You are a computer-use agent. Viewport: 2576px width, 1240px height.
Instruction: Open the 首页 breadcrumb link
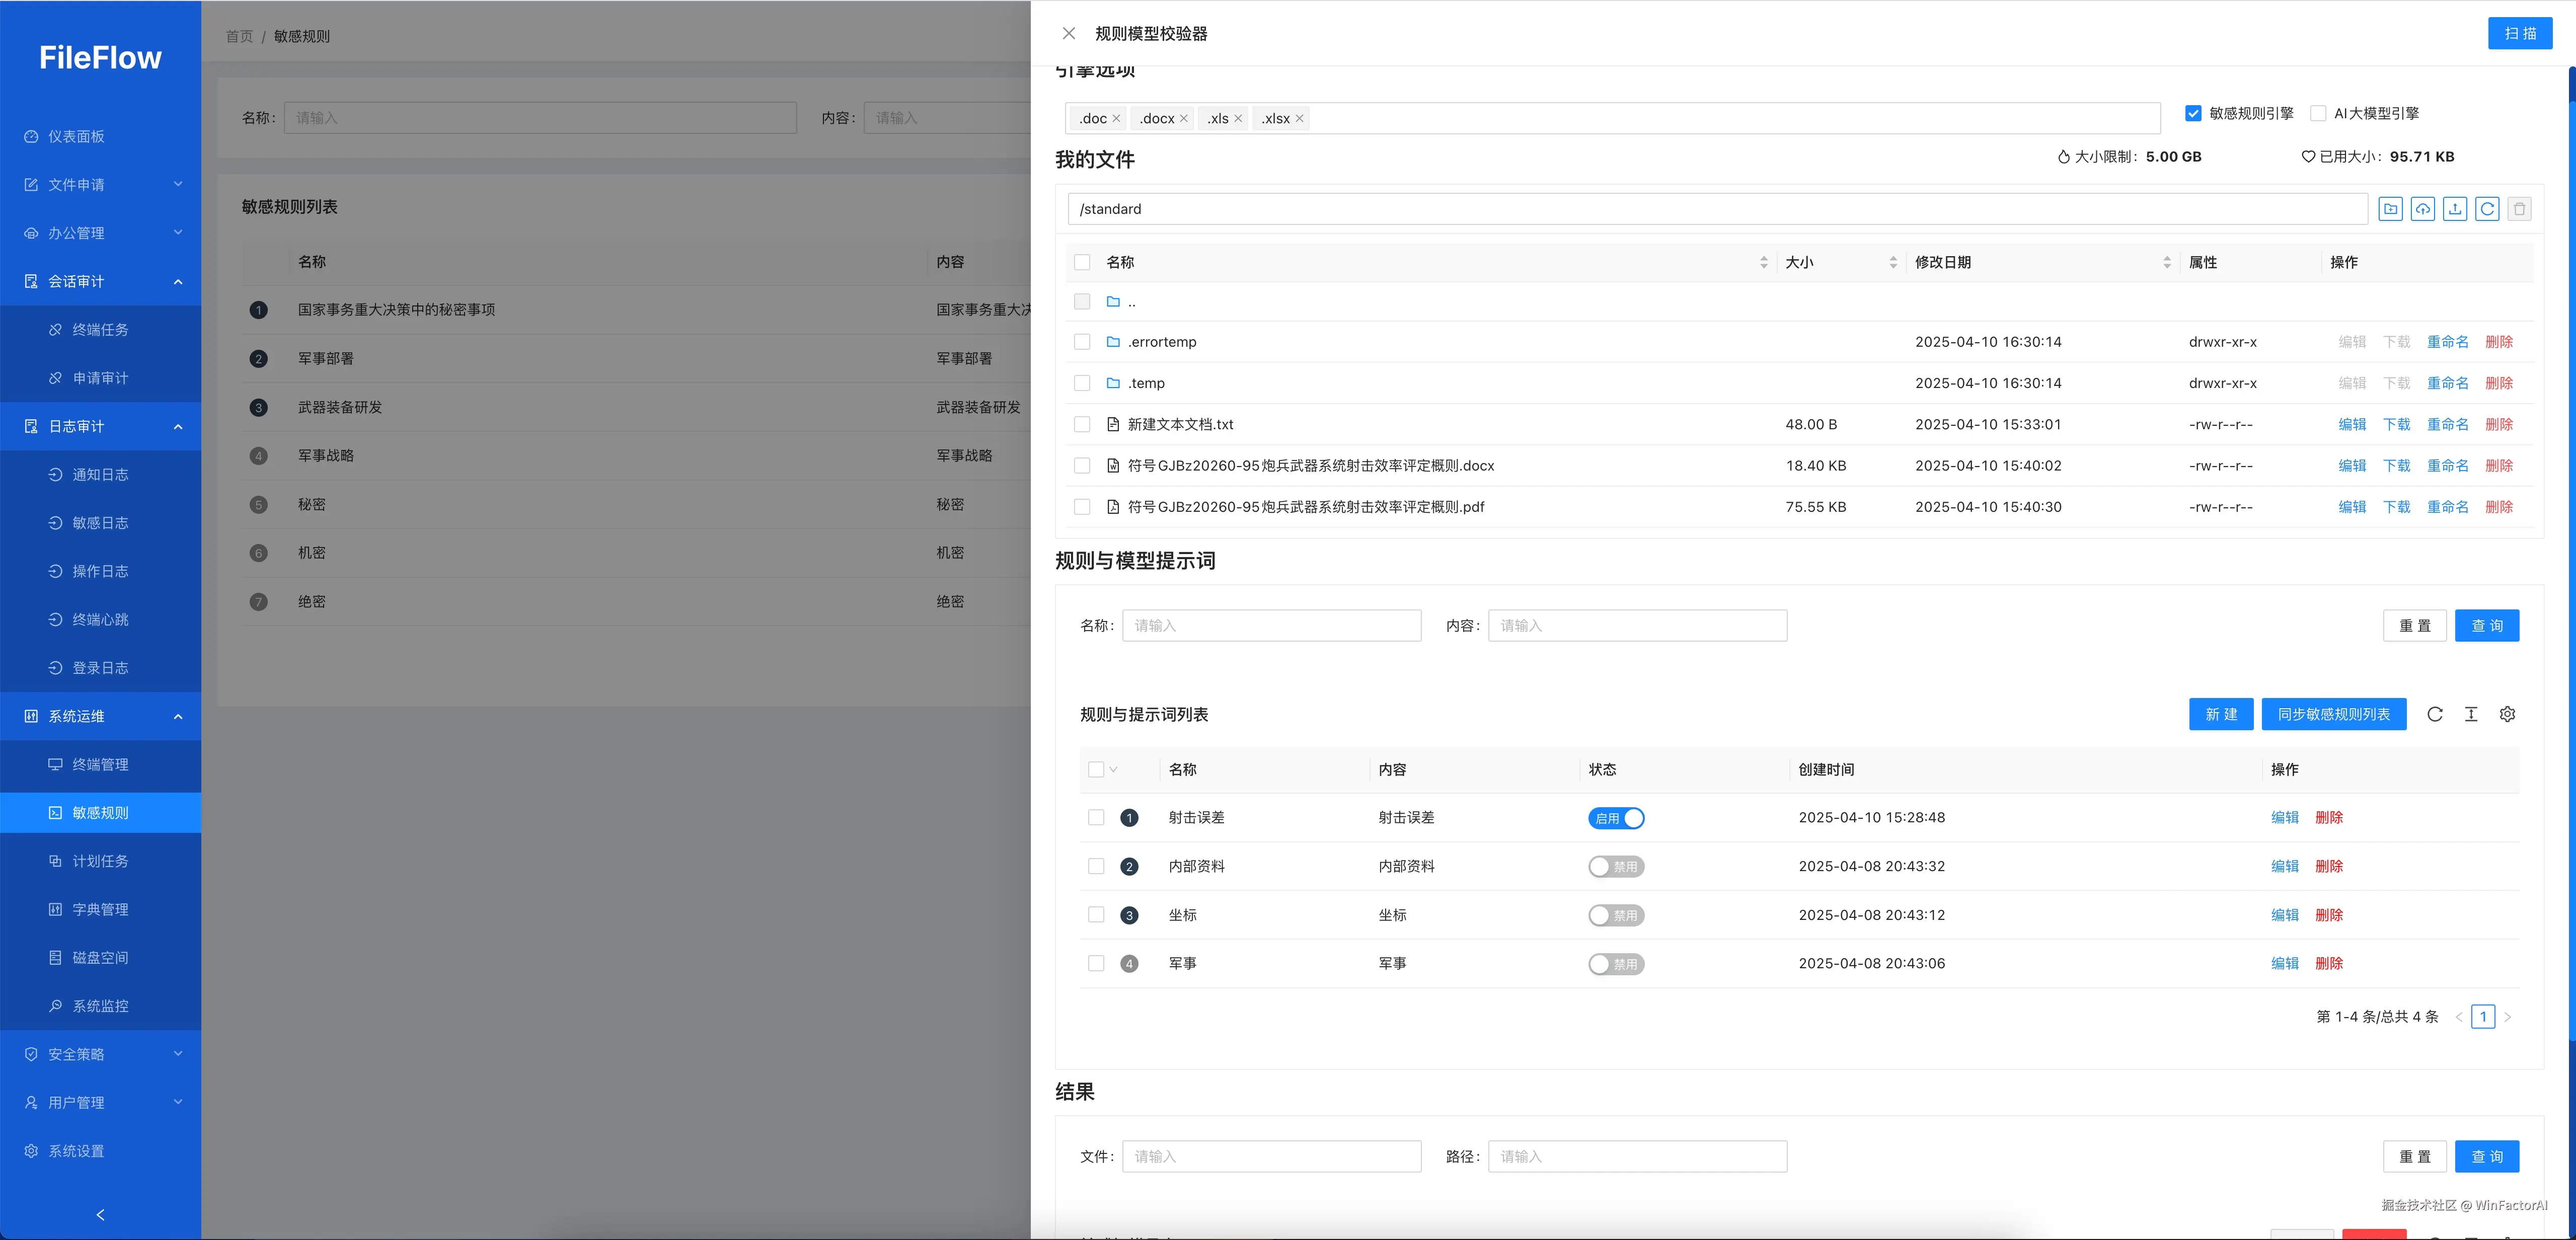[x=238, y=36]
